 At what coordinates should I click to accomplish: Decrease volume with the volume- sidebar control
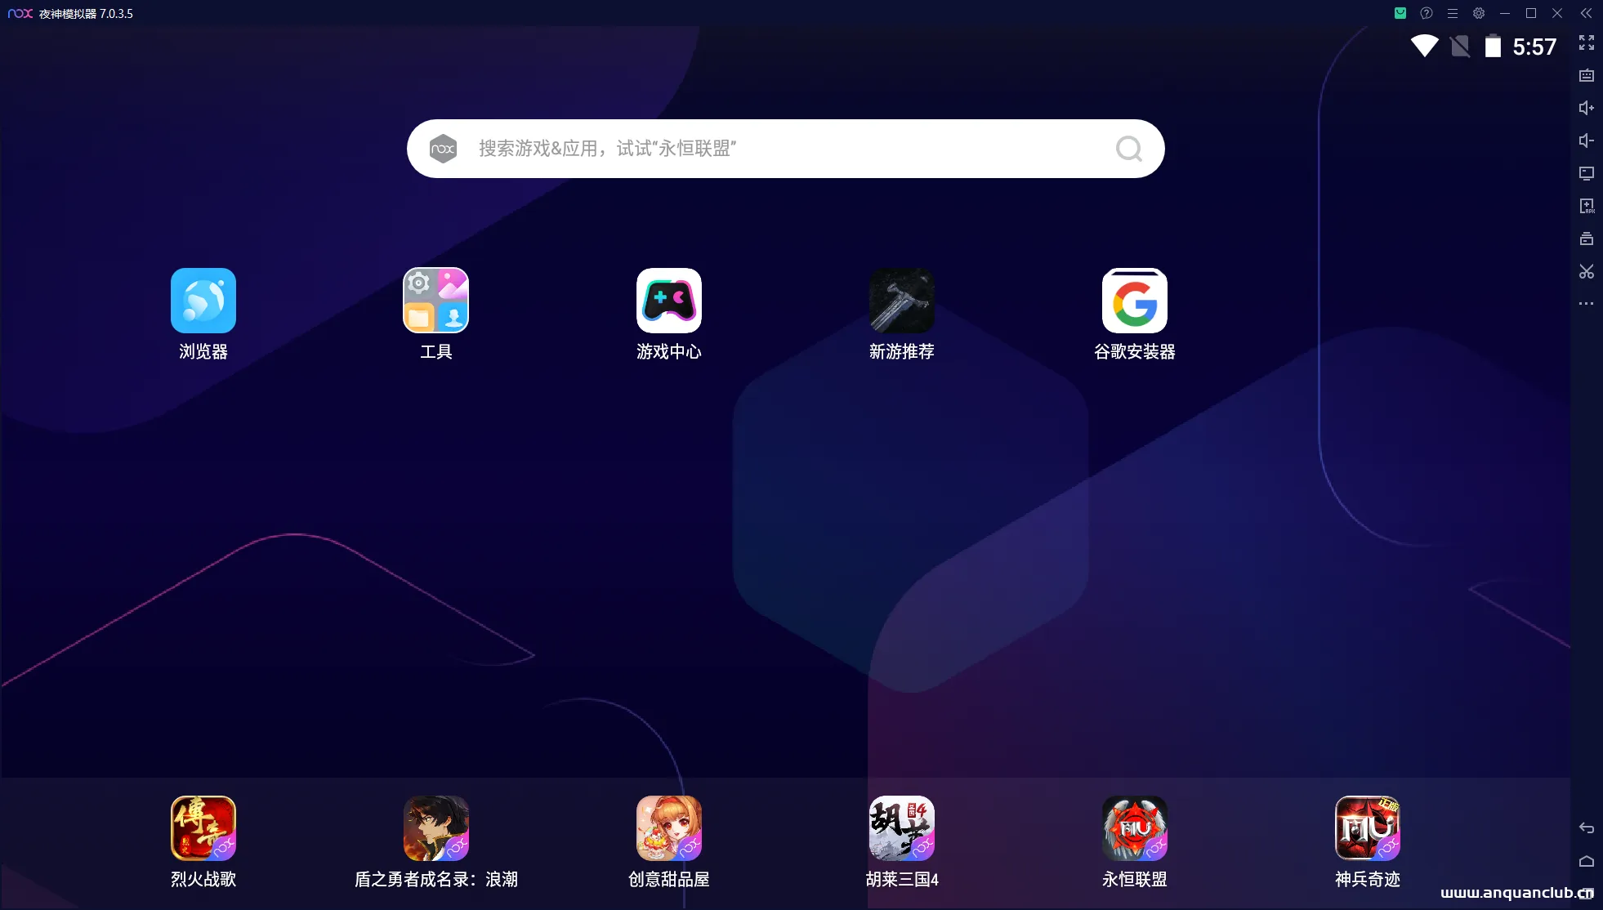coord(1587,141)
